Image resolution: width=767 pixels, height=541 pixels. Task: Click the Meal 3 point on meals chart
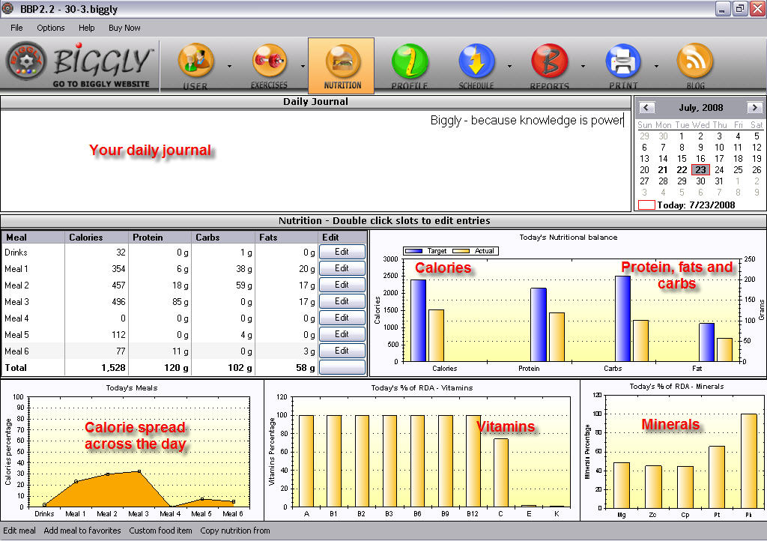139,471
